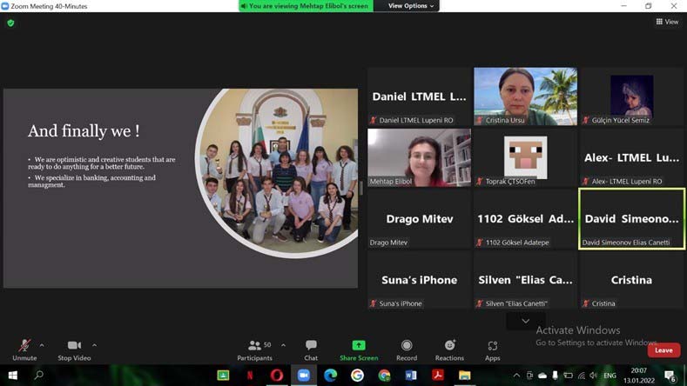
Task: Open audio options arrow beside Unmute
Action: (42, 345)
